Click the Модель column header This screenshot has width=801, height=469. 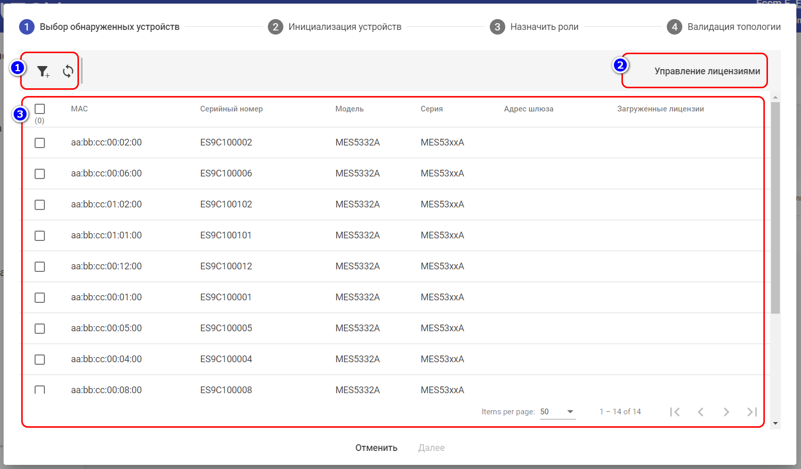click(x=349, y=109)
